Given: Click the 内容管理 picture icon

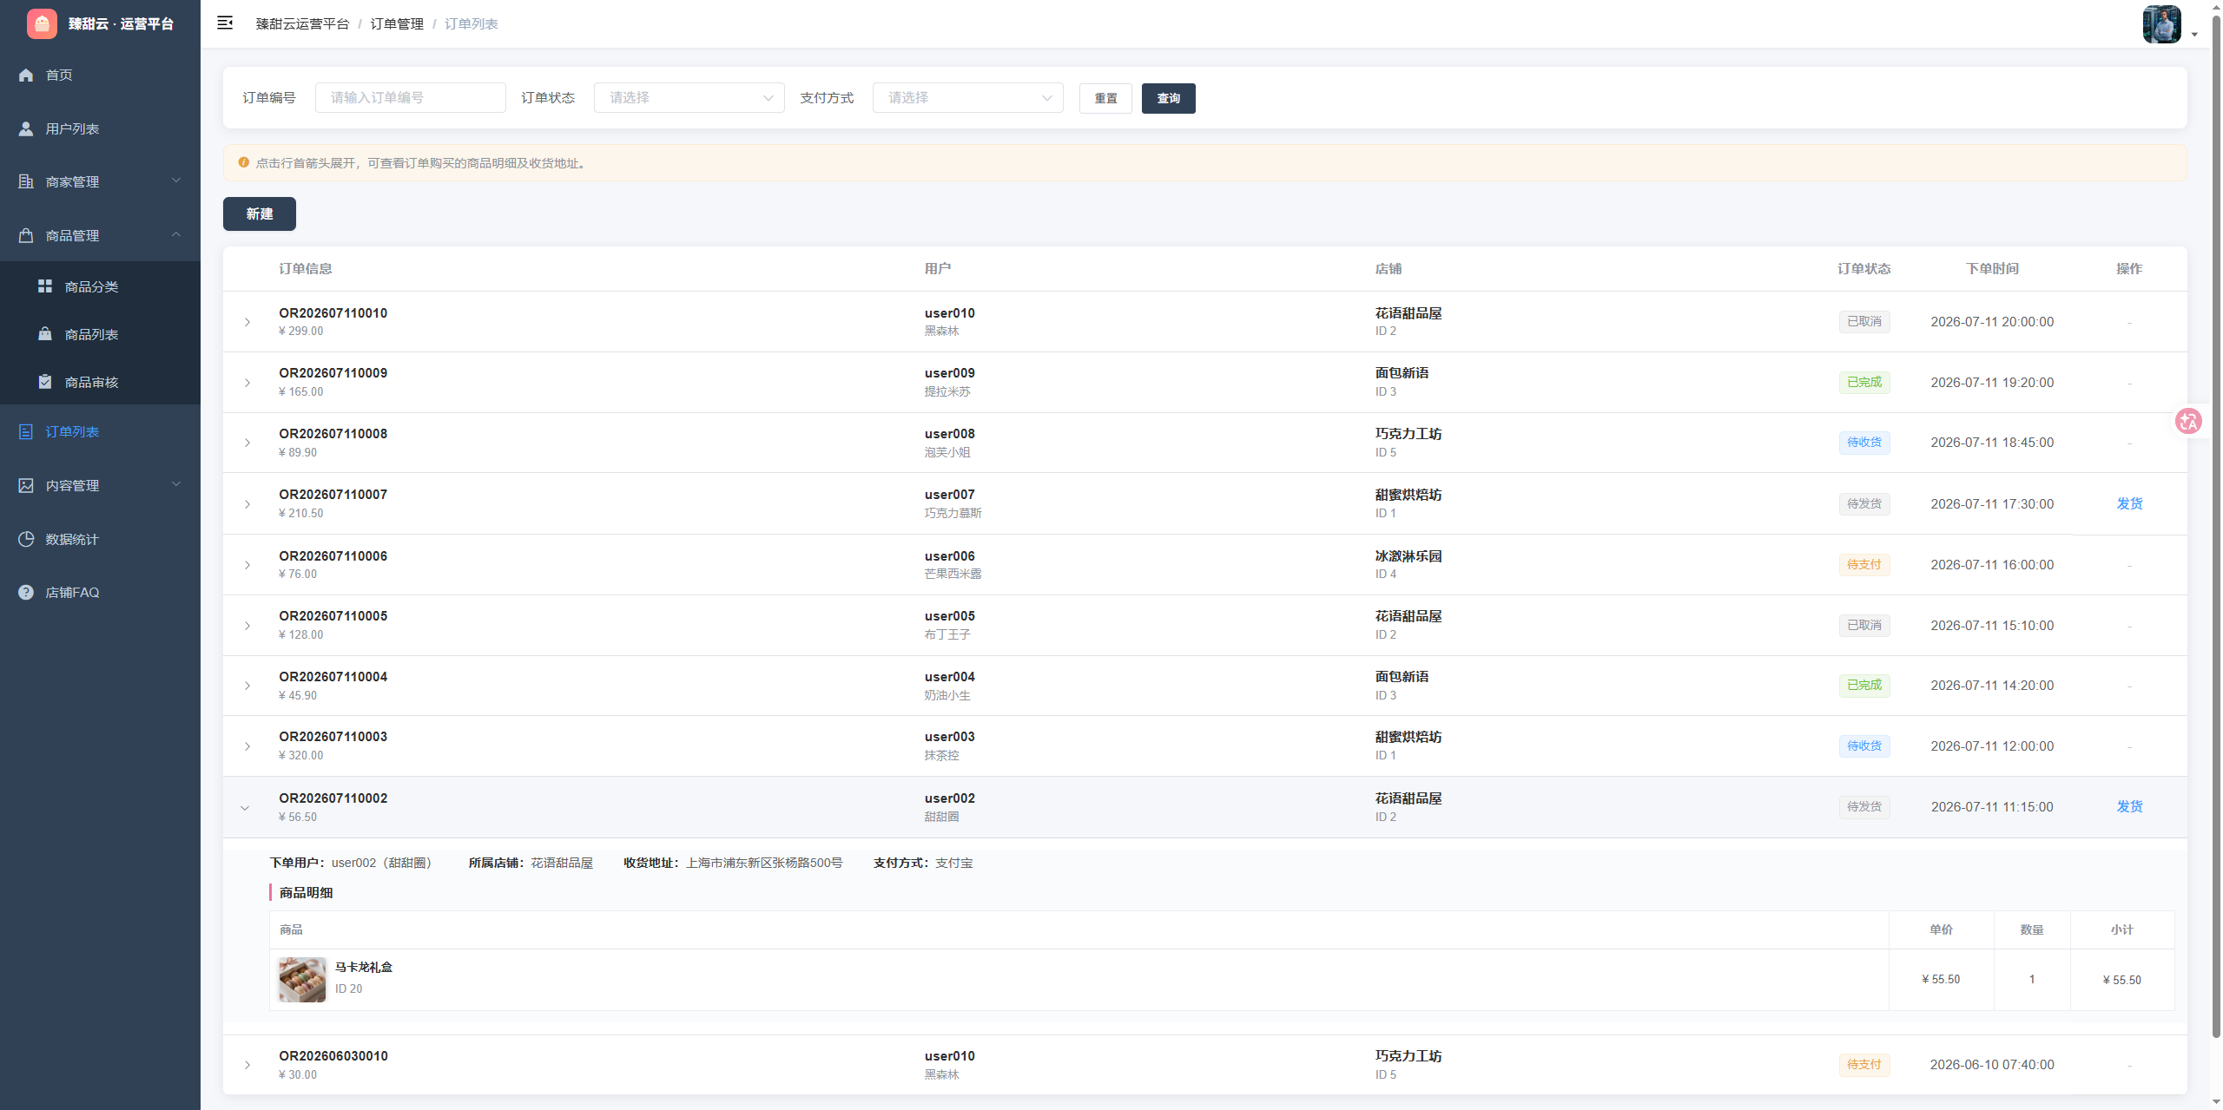Looking at the screenshot, I should (x=26, y=485).
